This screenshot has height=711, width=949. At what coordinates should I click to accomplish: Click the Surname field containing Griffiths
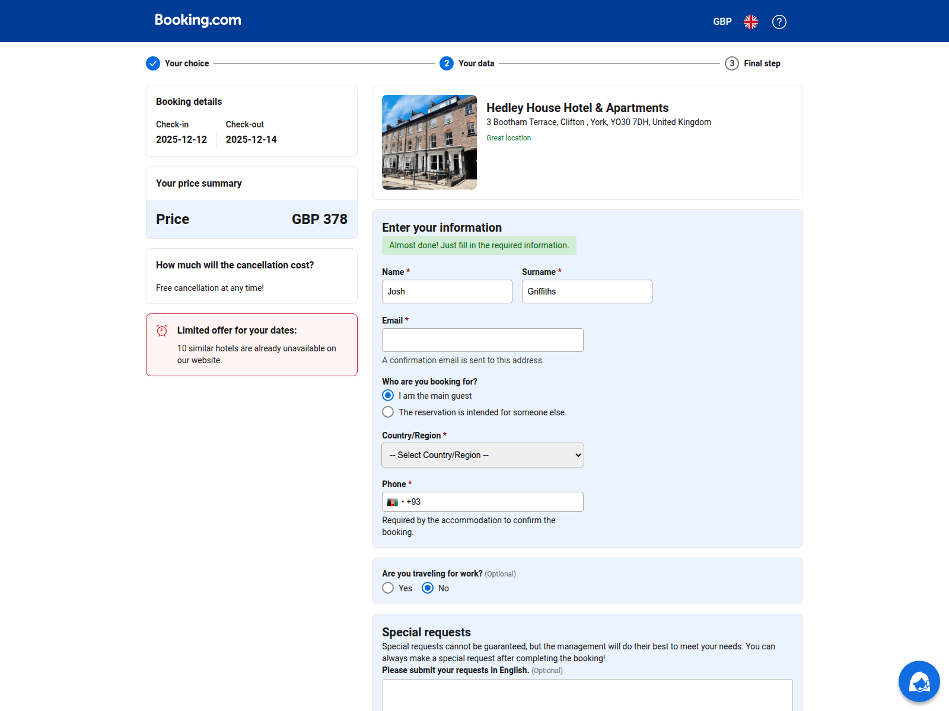point(587,292)
